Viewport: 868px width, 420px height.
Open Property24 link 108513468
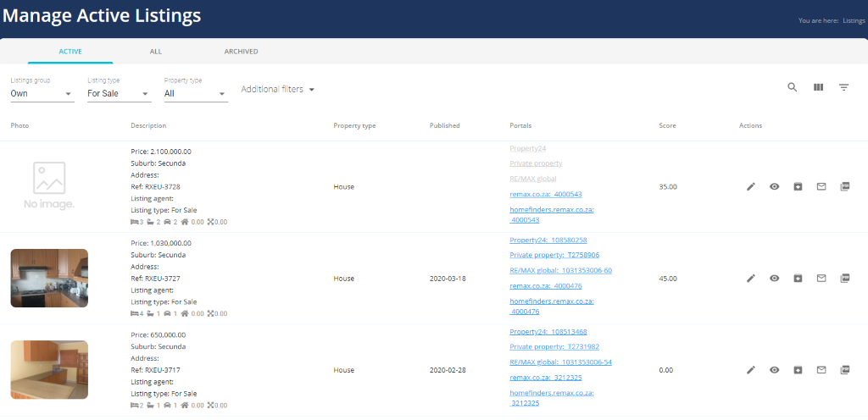(548, 332)
